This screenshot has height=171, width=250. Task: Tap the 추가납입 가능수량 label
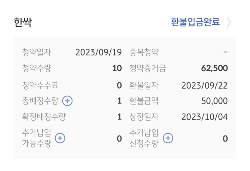click(x=37, y=138)
